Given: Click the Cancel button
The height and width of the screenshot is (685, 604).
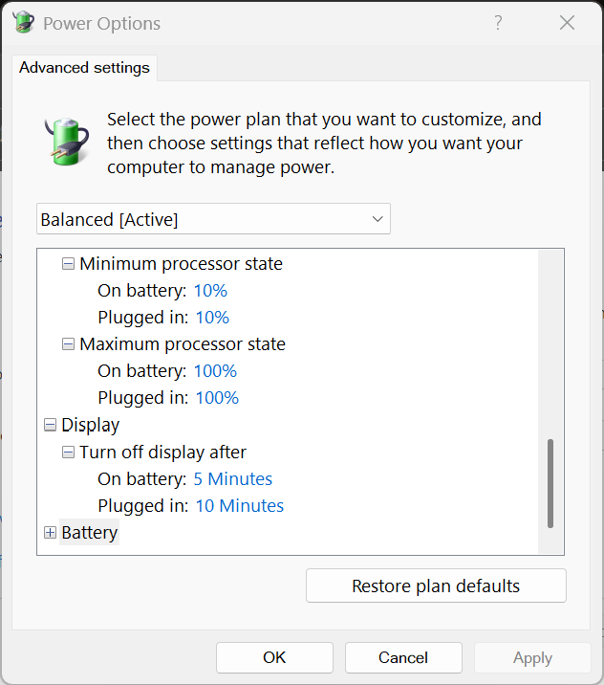Looking at the screenshot, I should (x=403, y=657).
